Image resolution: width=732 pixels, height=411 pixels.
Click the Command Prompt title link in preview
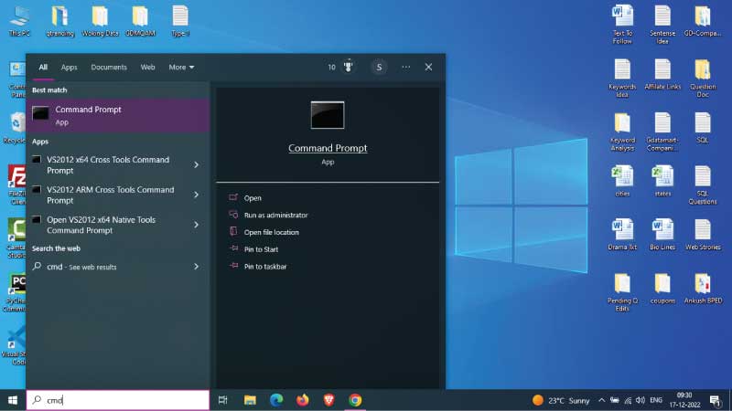[x=328, y=148]
